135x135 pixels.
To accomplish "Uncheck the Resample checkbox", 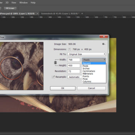I will 53,77.
